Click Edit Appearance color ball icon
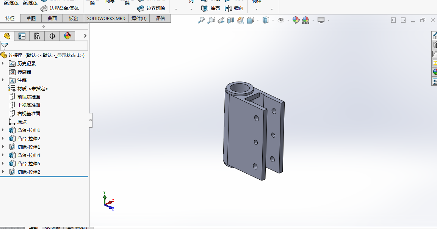 [x=296, y=20]
